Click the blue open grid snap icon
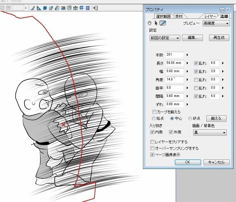 82,8
